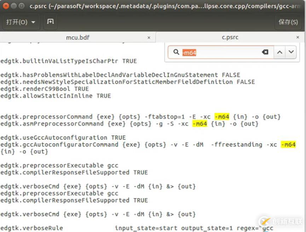This screenshot has width=306, height=232.
Task: Click the search magnifier icon
Action: coord(176,52)
